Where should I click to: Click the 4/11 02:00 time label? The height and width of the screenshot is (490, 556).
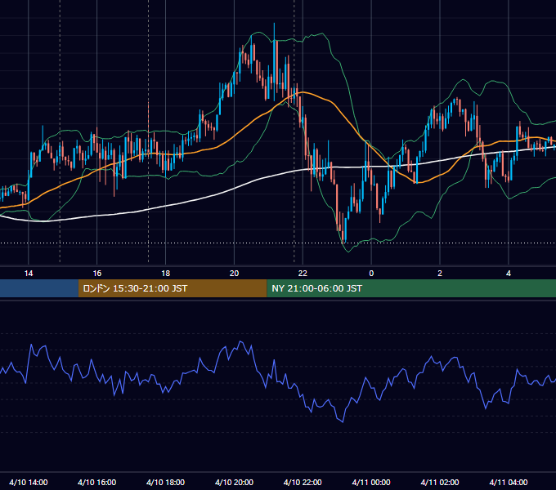coord(440,482)
